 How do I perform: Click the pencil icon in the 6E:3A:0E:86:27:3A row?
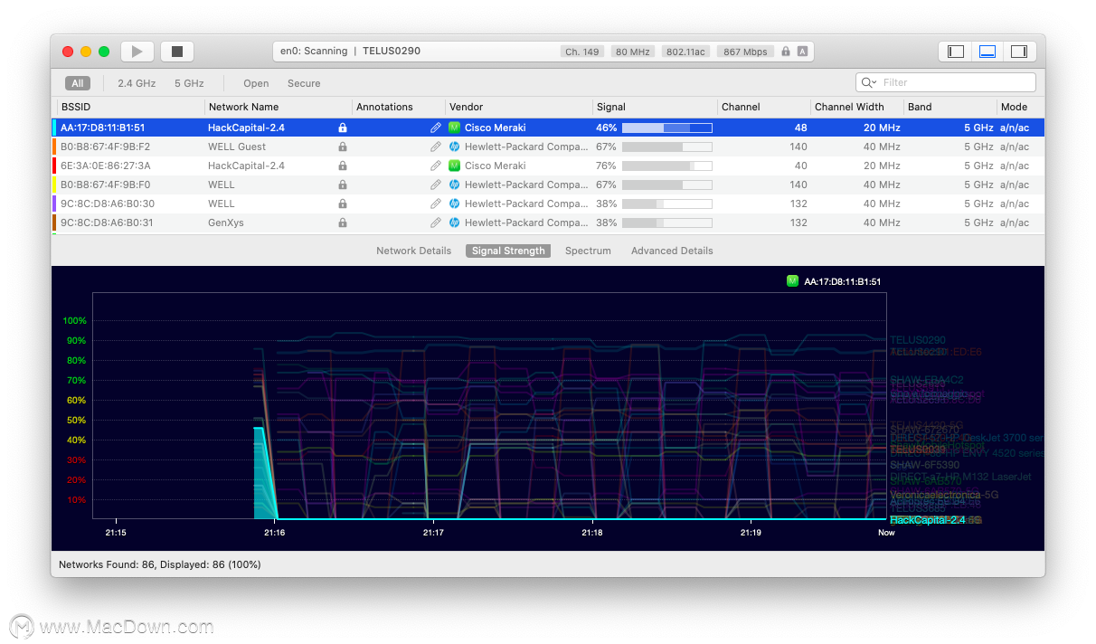(436, 166)
